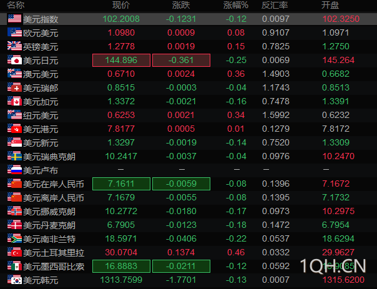Click the Canada flag icon for 美元加元
The height and width of the screenshot is (289, 377).
click(x=14, y=101)
